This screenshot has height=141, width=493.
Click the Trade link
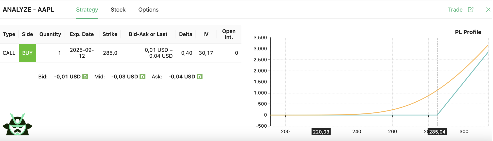point(455,10)
